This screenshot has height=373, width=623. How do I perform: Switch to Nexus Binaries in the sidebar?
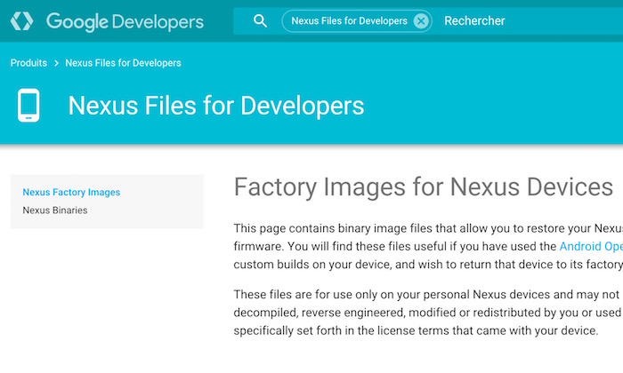coord(55,210)
